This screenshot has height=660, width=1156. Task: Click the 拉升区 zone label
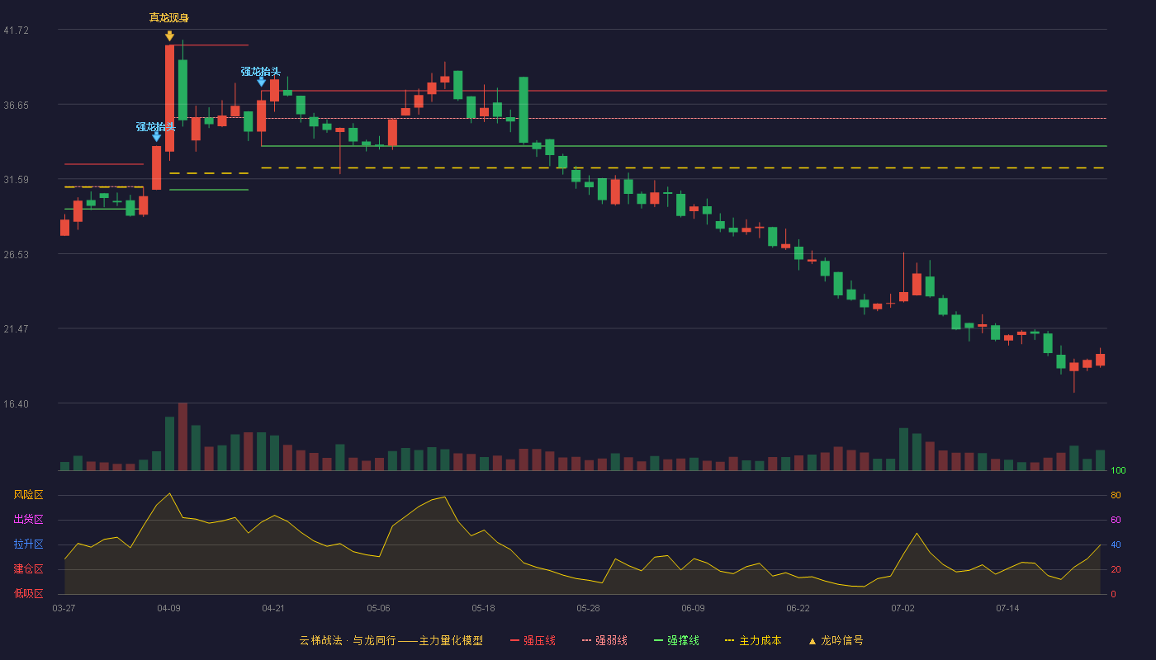tap(28, 544)
